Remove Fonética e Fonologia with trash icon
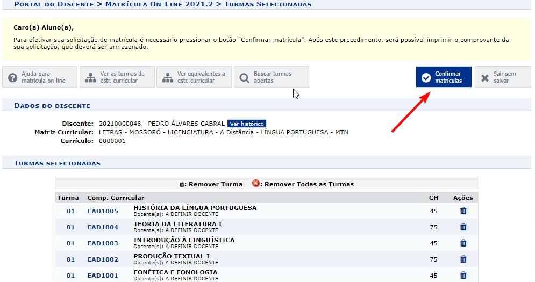 click(463, 275)
